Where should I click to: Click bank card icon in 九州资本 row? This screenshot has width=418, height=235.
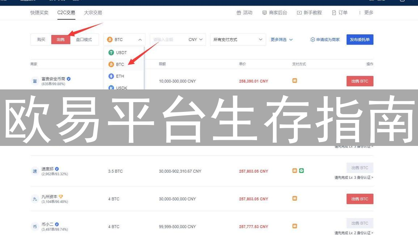(x=295, y=198)
